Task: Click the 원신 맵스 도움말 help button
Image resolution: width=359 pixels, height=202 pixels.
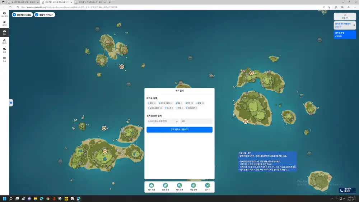Action: (22, 15)
